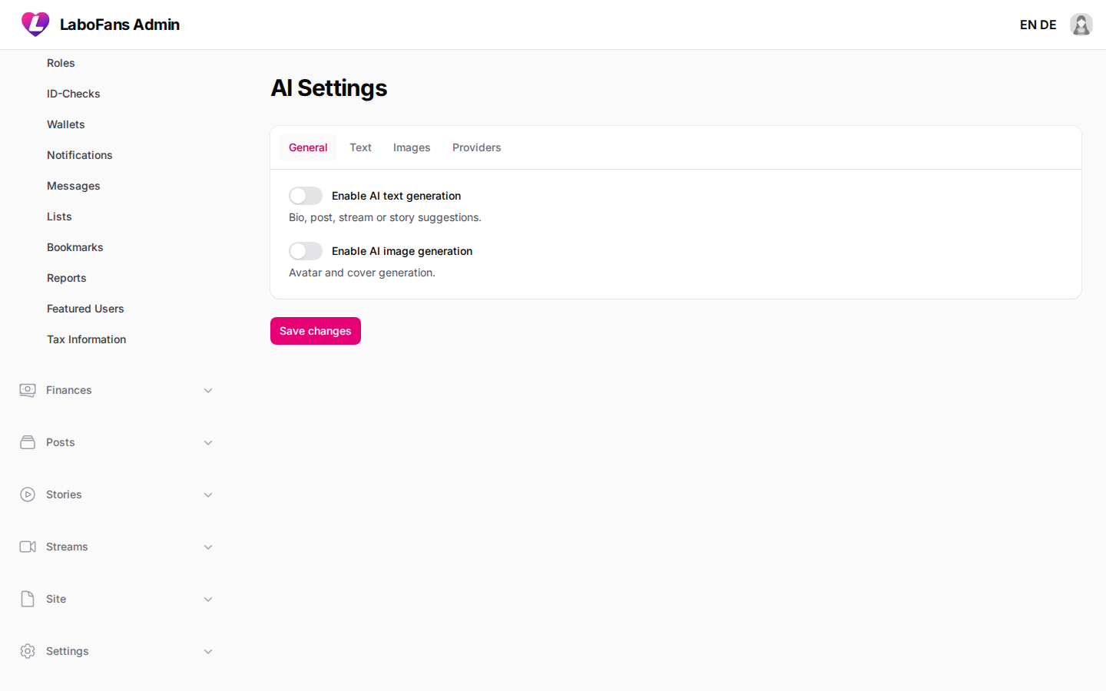Click the Streams video camera icon
1106x691 pixels.
click(x=28, y=547)
